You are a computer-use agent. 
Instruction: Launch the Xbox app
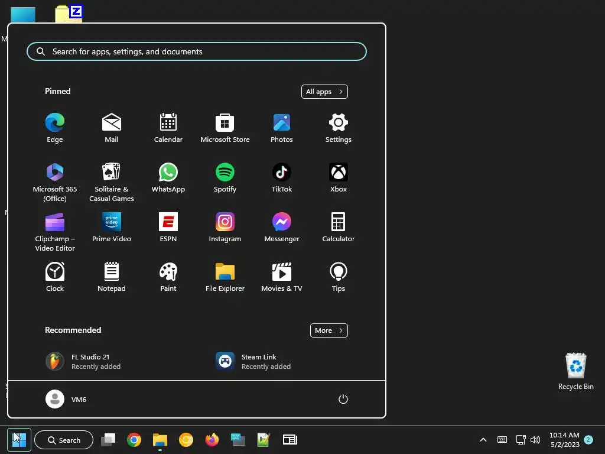point(339,178)
